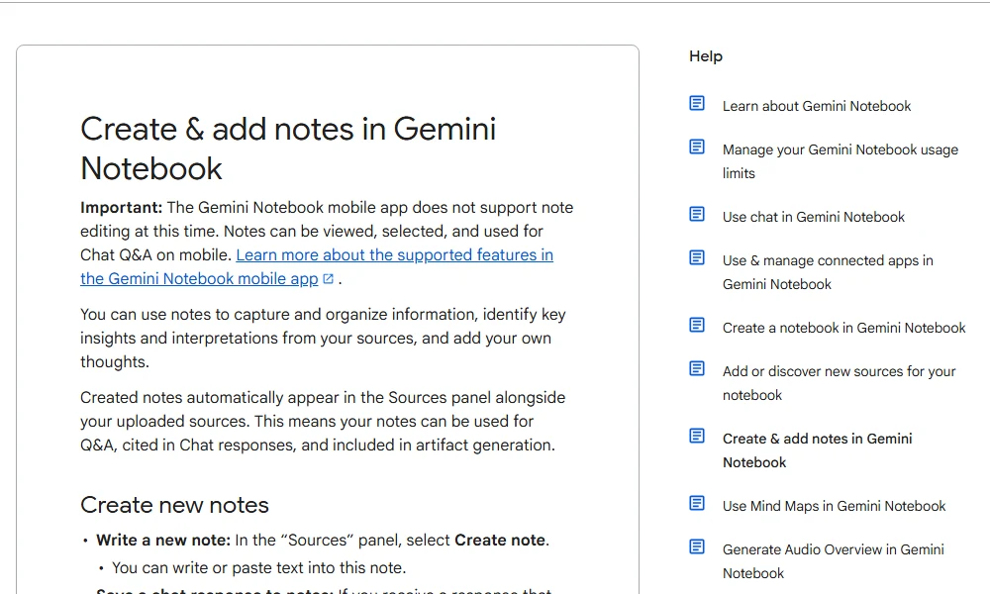The height and width of the screenshot is (594, 990).
Task: Click the Help sidebar heading
Action: pos(705,56)
